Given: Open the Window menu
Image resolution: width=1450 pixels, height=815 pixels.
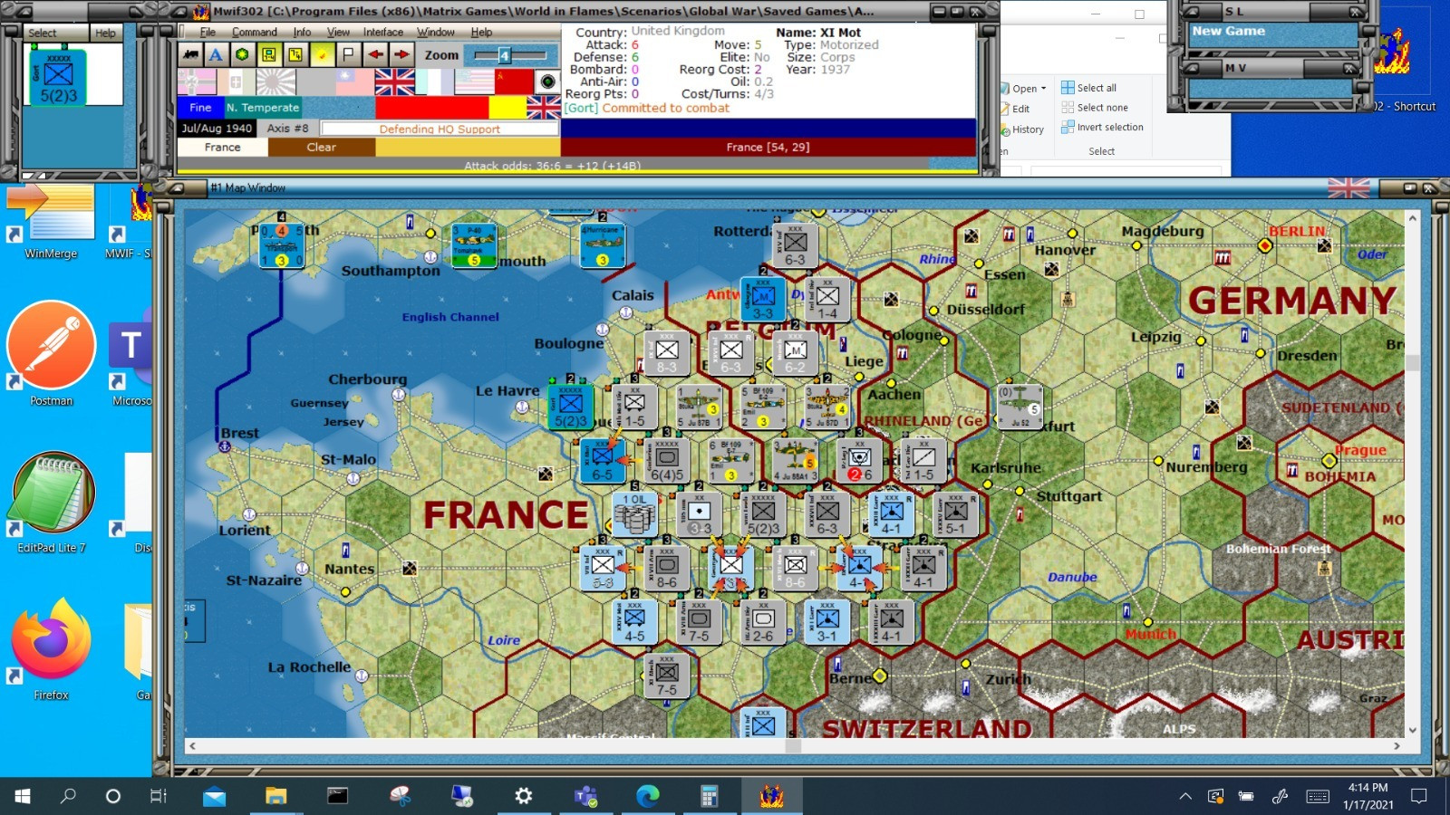Looking at the screenshot, I should point(436,32).
